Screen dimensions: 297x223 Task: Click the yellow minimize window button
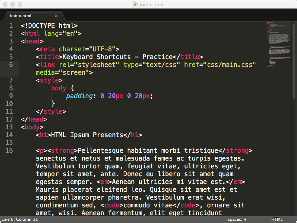click(x=13, y=4)
